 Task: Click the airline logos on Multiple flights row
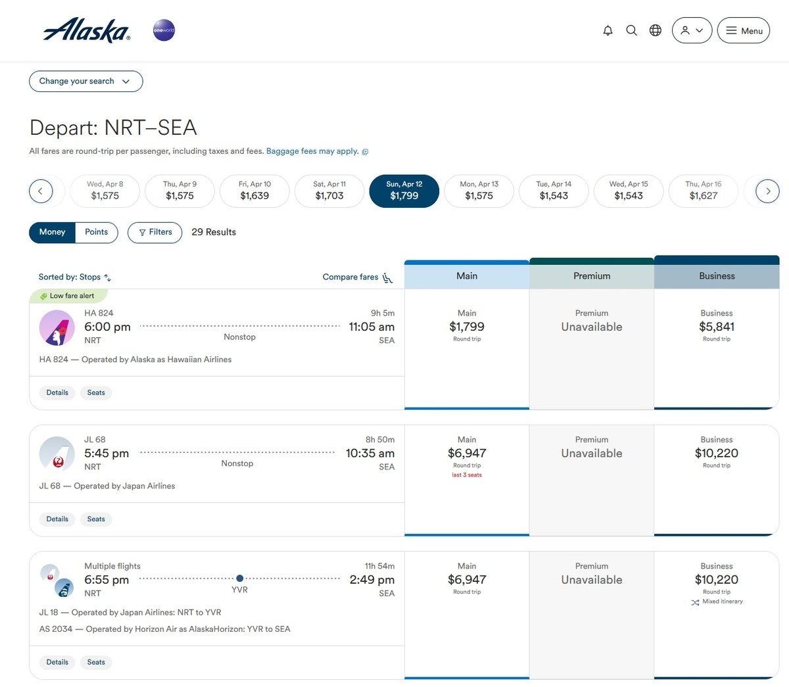(57, 580)
